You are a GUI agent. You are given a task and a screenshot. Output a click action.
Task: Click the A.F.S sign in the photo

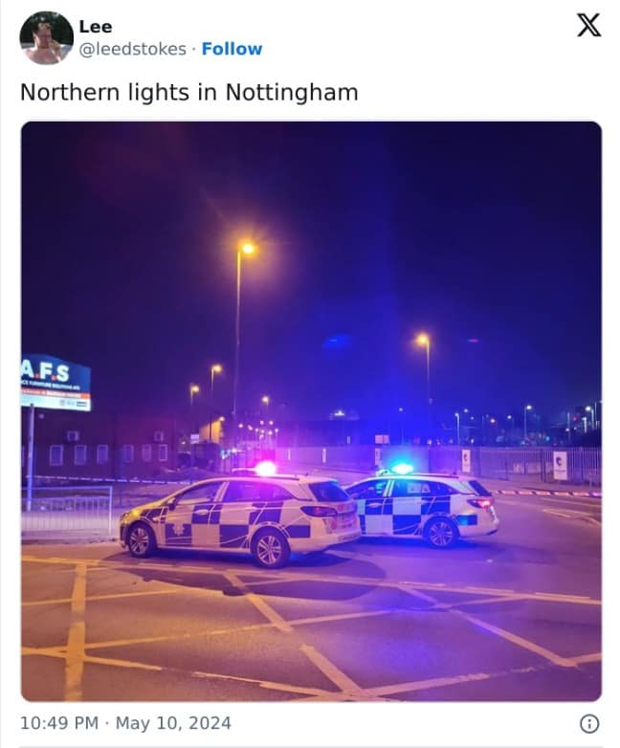pos(55,383)
